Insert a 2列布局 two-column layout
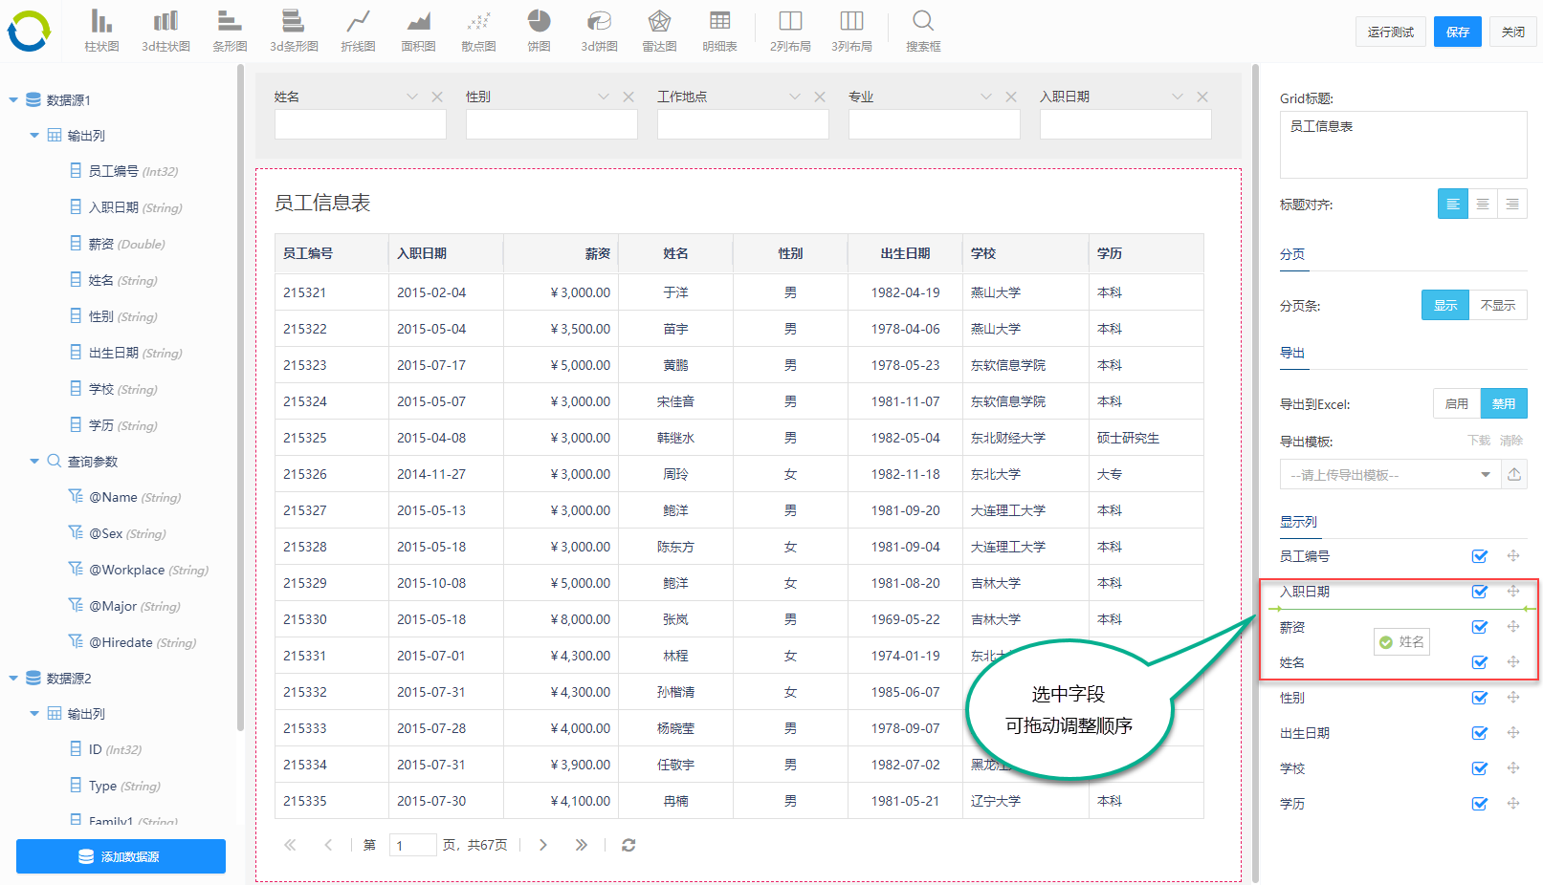 point(790,31)
